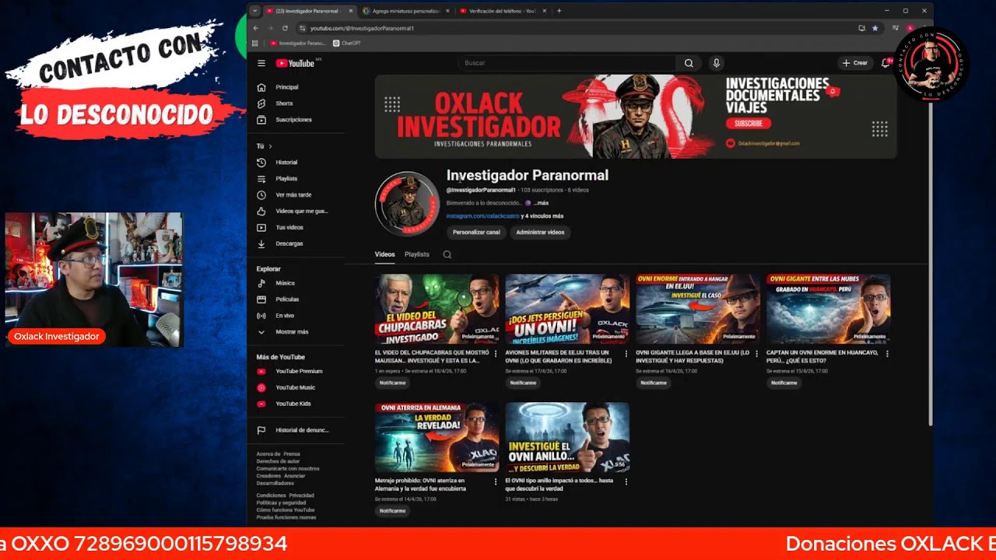Click the Chrome address bar URL
This screenshot has height=560, width=996.
click(x=362, y=28)
